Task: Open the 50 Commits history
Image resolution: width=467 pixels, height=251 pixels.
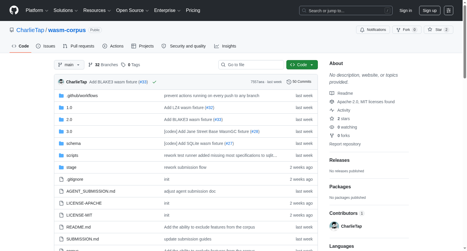Action: click(x=299, y=82)
